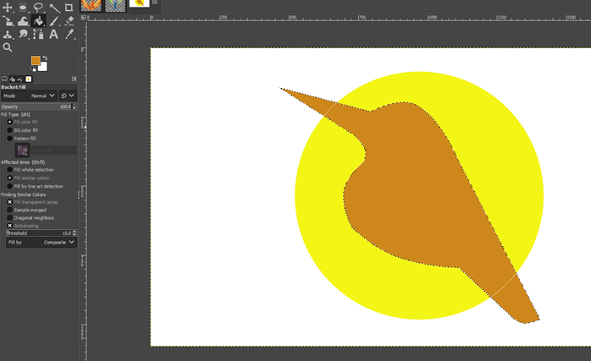Select Fill whole selection radio button
This screenshot has height=361, width=591.
(x=10, y=170)
